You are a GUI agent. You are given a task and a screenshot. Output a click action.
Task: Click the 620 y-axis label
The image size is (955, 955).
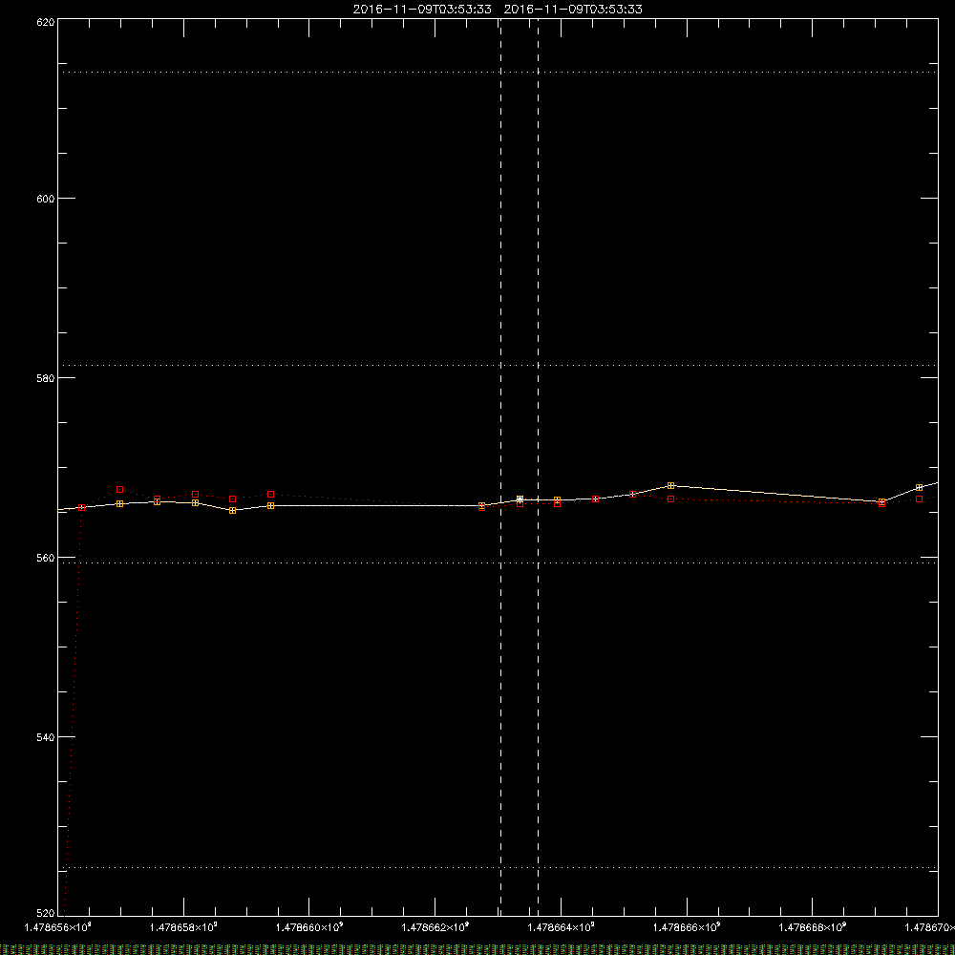(x=46, y=22)
